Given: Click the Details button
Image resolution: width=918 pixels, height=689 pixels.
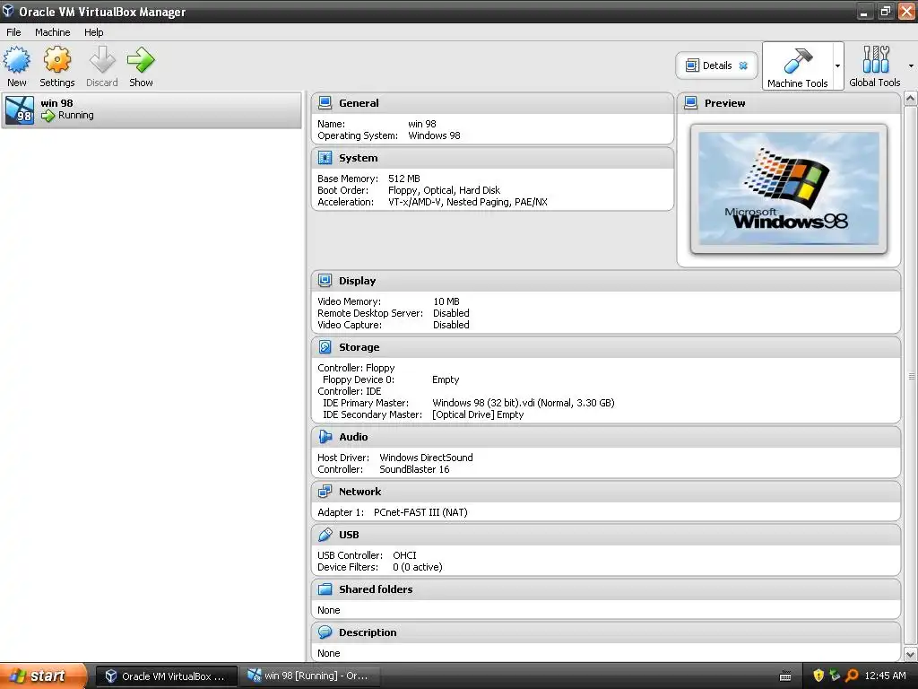Looking at the screenshot, I should (716, 65).
